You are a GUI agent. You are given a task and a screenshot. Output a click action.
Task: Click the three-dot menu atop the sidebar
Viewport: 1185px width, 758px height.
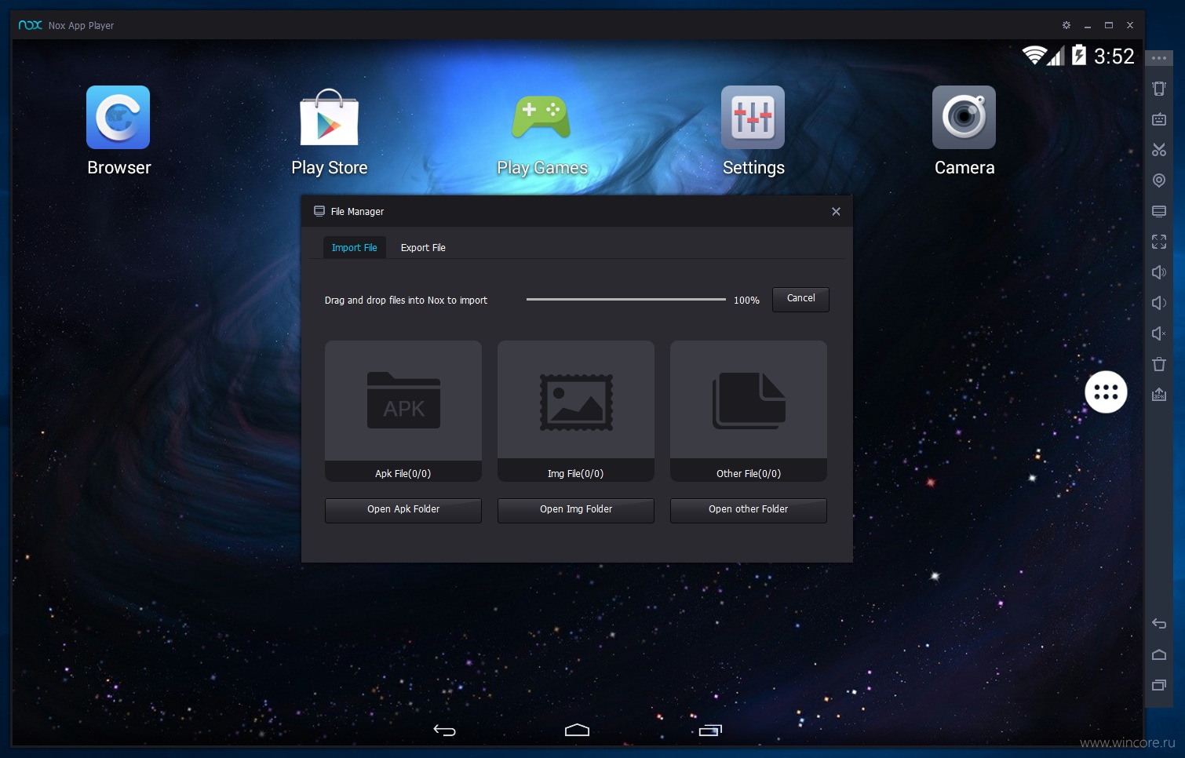tap(1159, 58)
